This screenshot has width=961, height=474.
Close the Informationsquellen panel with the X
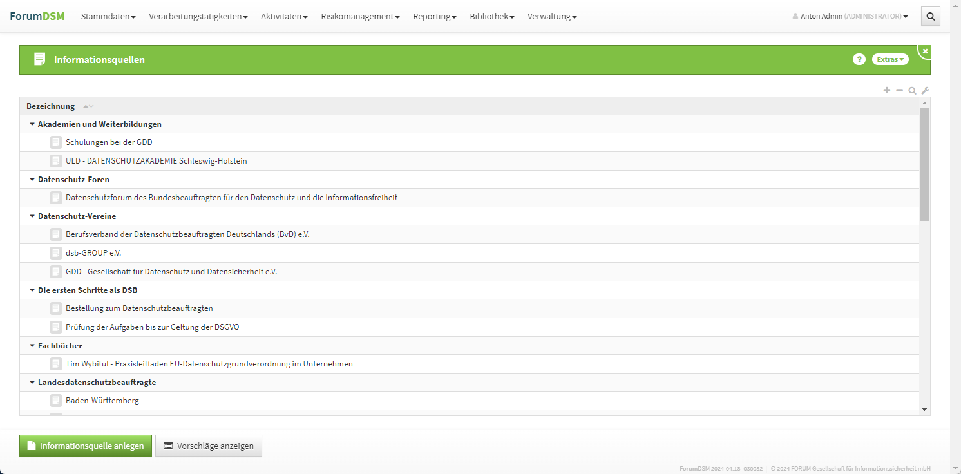tap(925, 51)
